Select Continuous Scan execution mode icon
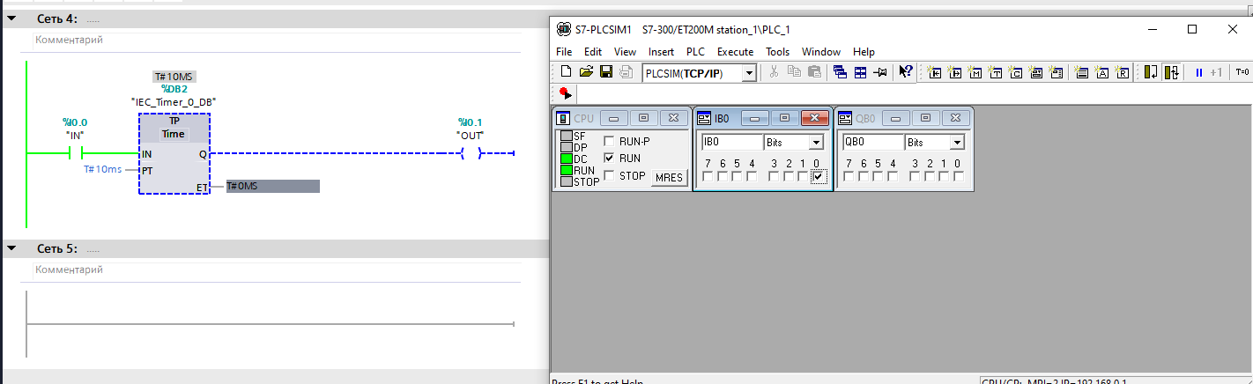1253x384 pixels. click(x=1171, y=72)
